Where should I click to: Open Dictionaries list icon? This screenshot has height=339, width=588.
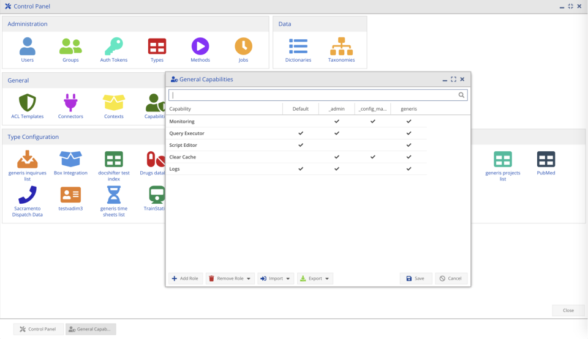tap(298, 46)
